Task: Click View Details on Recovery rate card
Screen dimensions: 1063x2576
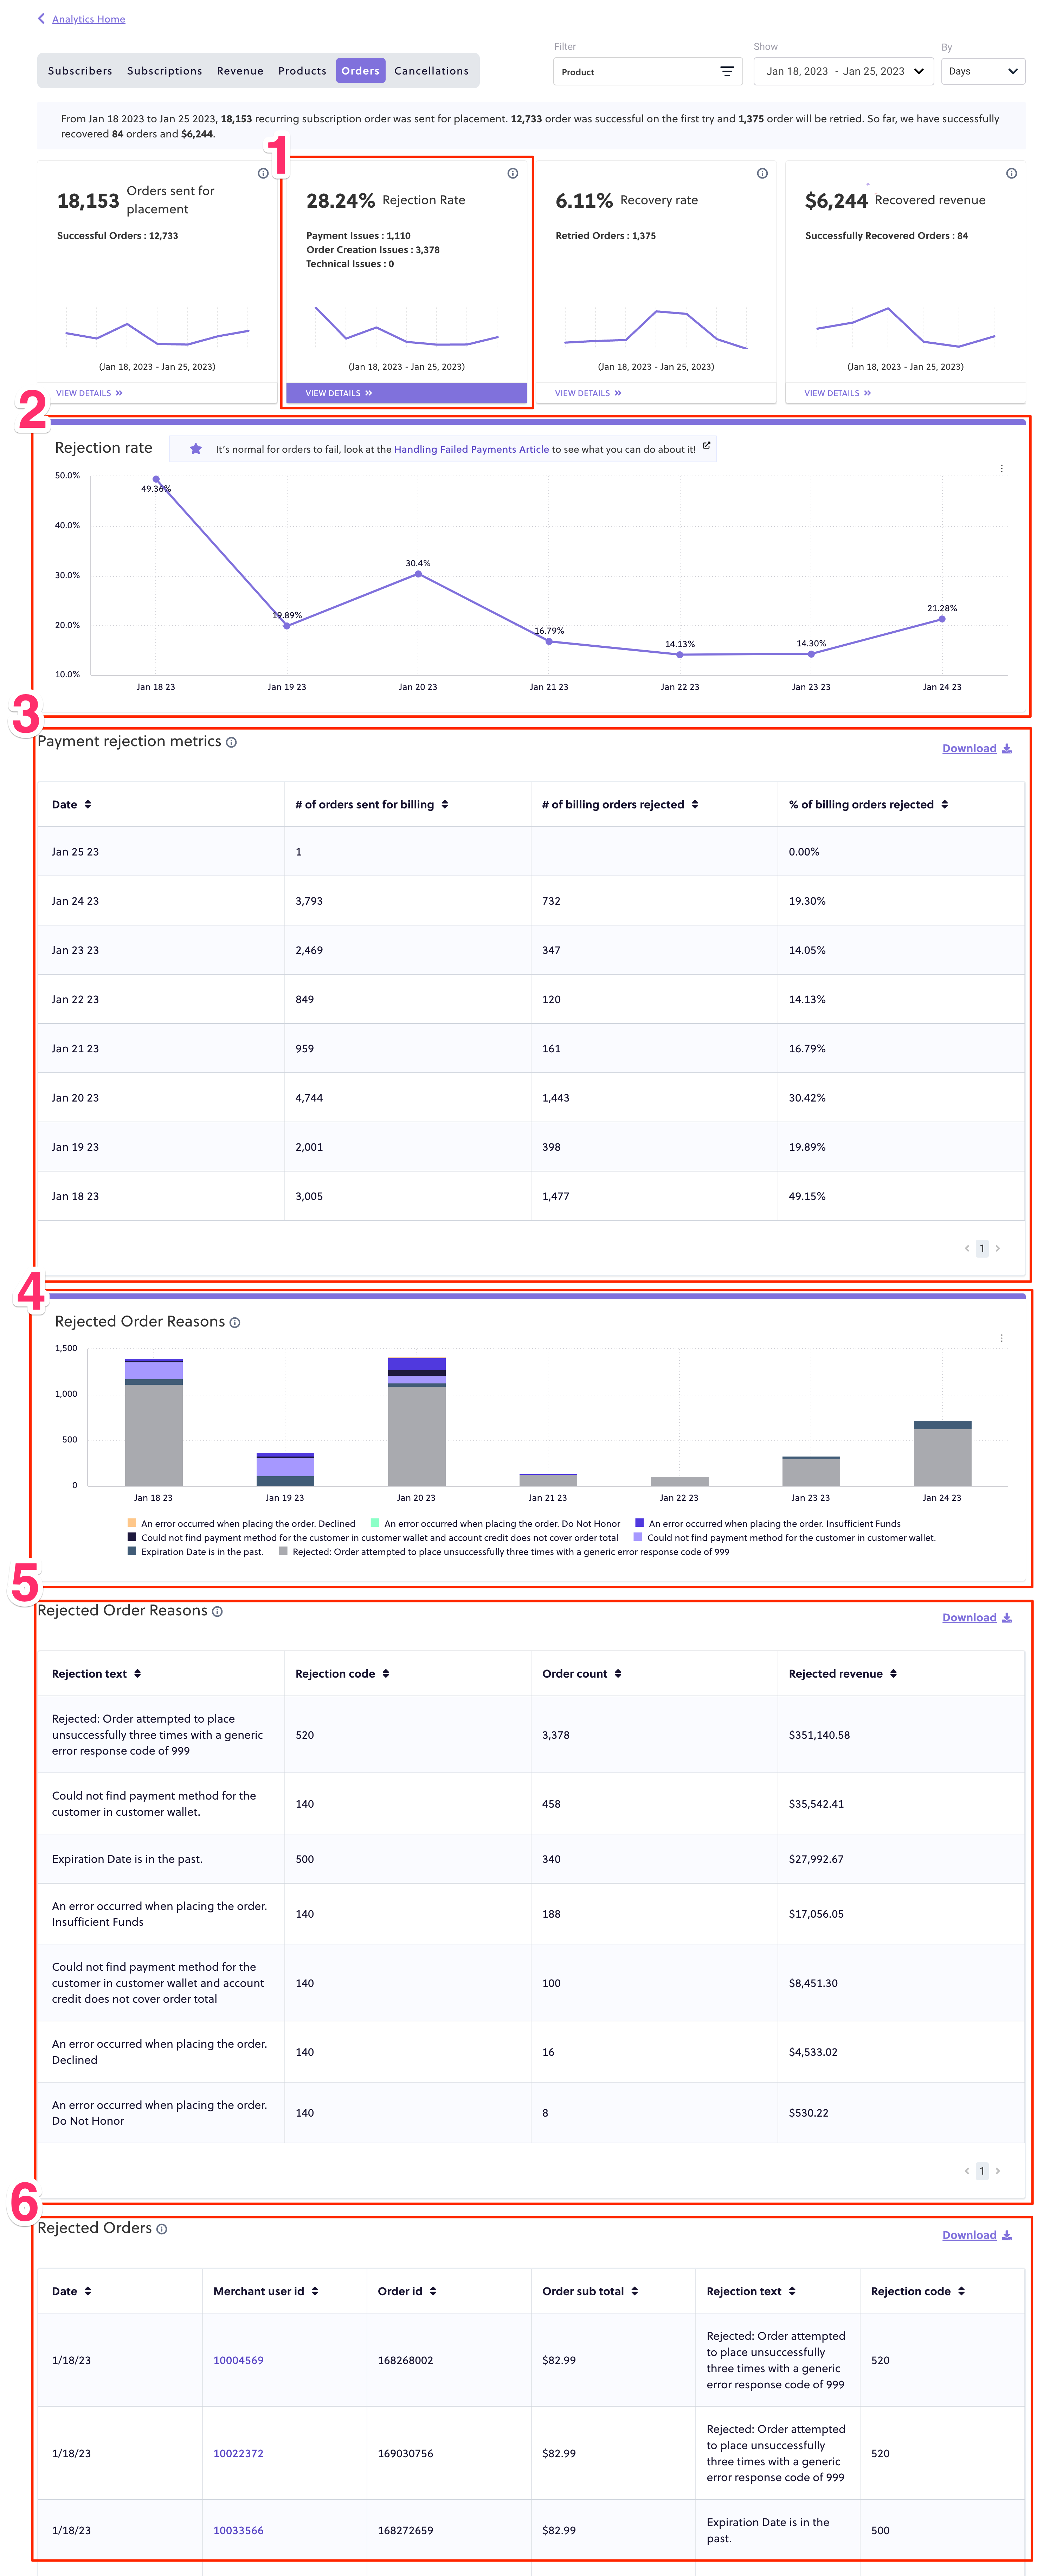Action: [588, 393]
